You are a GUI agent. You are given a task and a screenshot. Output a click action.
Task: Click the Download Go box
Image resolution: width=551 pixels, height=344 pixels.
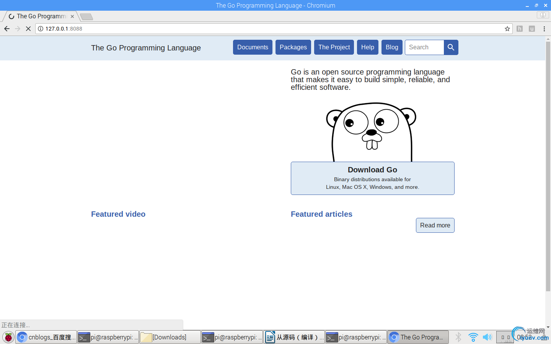click(x=373, y=178)
